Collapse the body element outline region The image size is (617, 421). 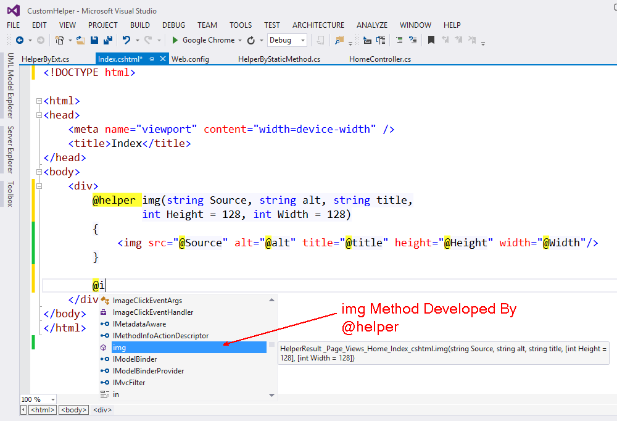tap(39, 172)
